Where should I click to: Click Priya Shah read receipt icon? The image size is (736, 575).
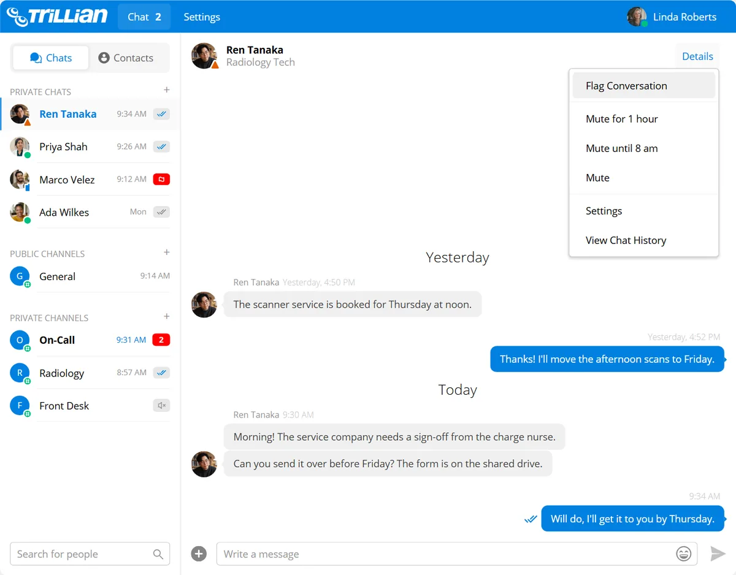(x=161, y=147)
